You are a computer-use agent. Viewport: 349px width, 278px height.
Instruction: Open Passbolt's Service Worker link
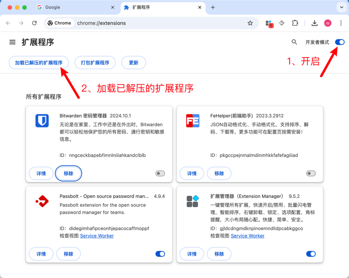pyautogui.click(x=97, y=236)
